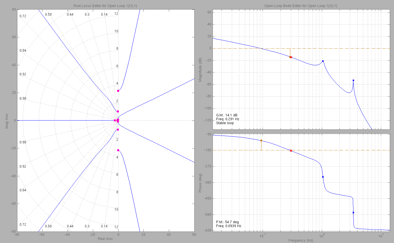
Task: Click the Root Locus Editor plot title
Action: 105,6
